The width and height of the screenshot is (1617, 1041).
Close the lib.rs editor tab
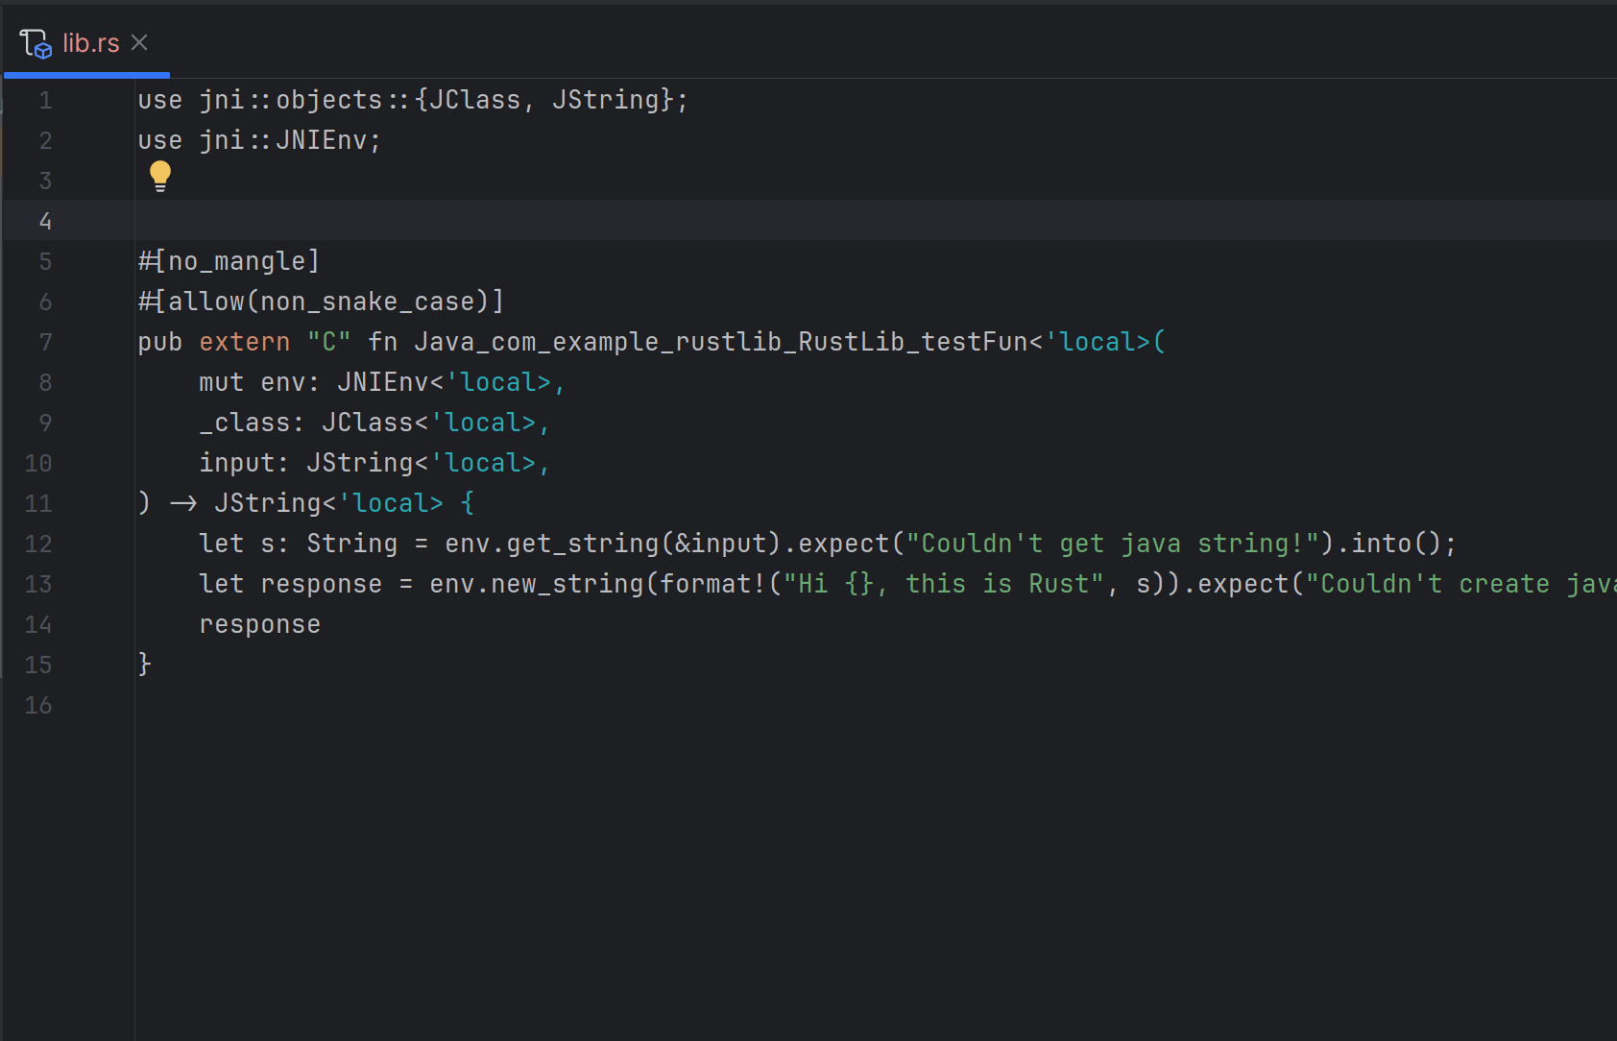(139, 42)
